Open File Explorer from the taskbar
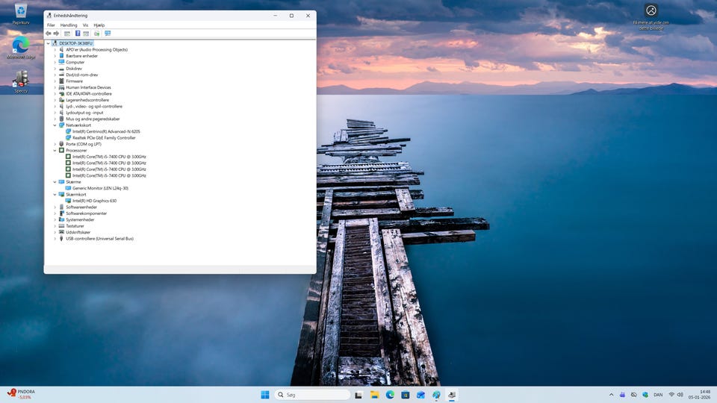The width and height of the screenshot is (717, 403). [x=374, y=395]
